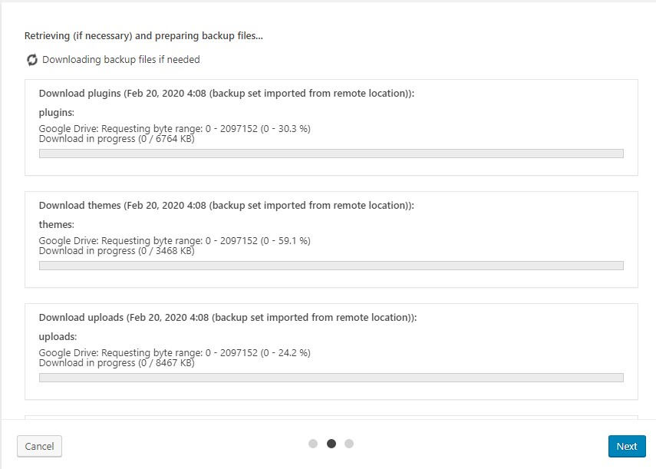The height and width of the screenshot is (469, 656).
Task: Click the Next button
Action: click(627, 447)
